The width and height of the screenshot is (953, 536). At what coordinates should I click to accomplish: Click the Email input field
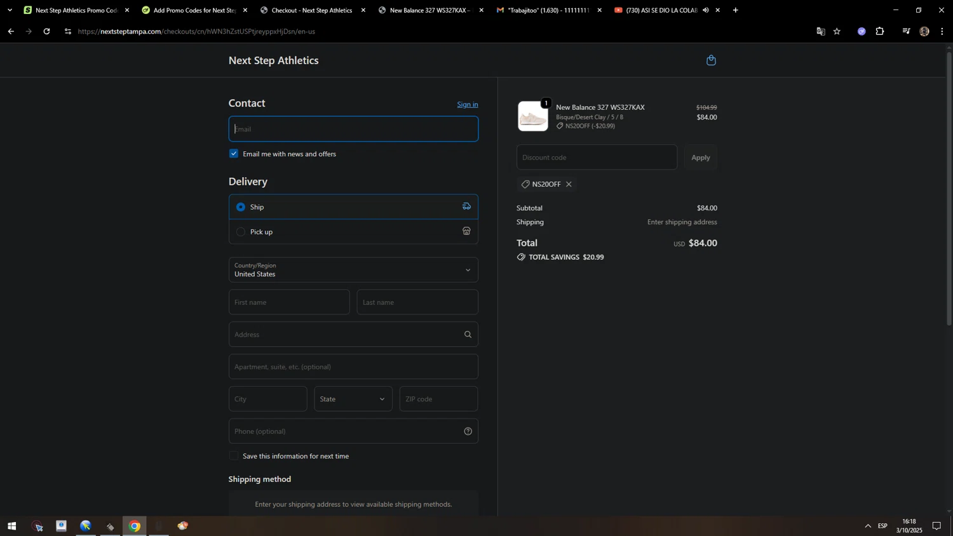(x=353, y=129)
